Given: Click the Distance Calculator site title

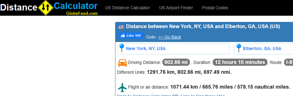Looking at the screenshot, I should [x=49, y=7].
